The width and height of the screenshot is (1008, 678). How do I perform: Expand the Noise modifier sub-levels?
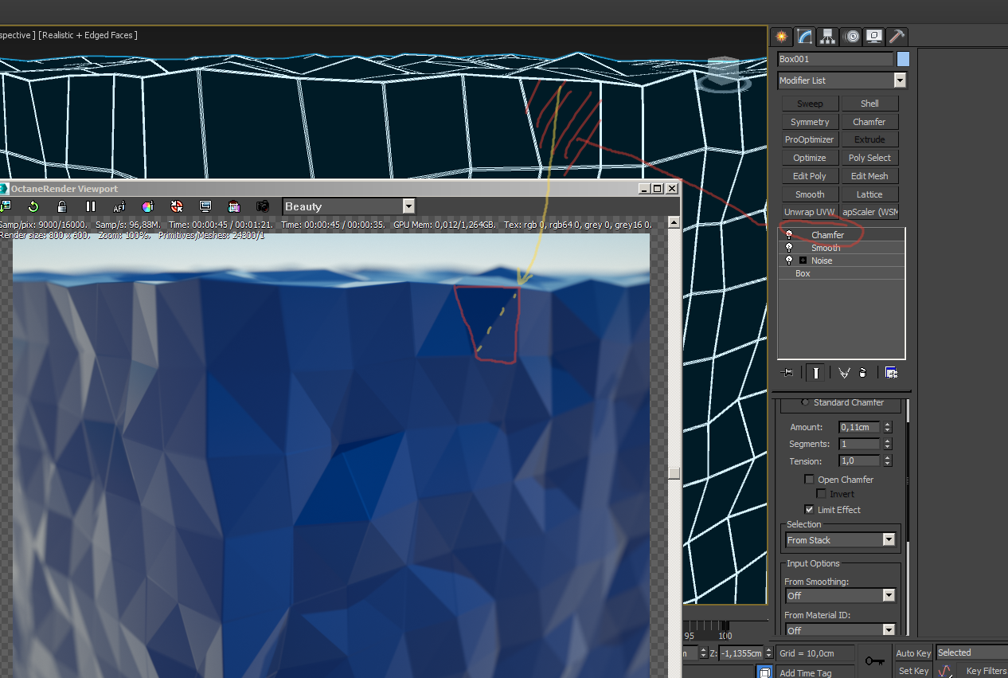803,261
